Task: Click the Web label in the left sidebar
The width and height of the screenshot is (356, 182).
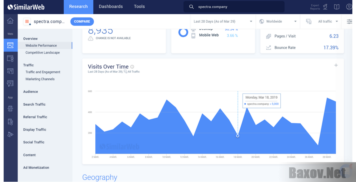Action: 10,34
